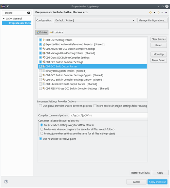
Task: Open the Configuration dropdown
Action: tap(95, 20)
